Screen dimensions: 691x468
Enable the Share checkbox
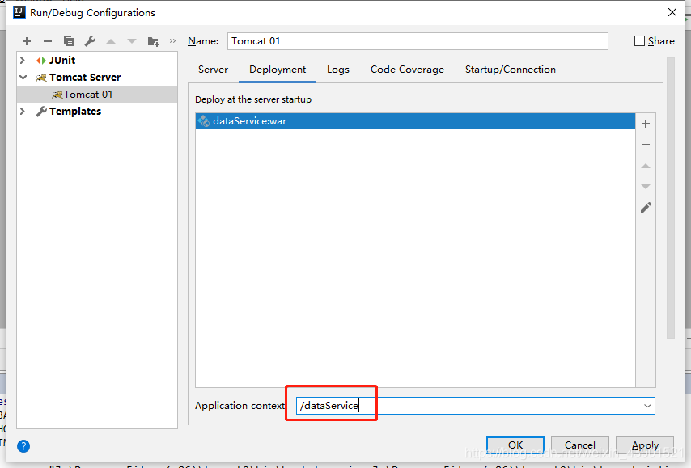pos(639,41)
